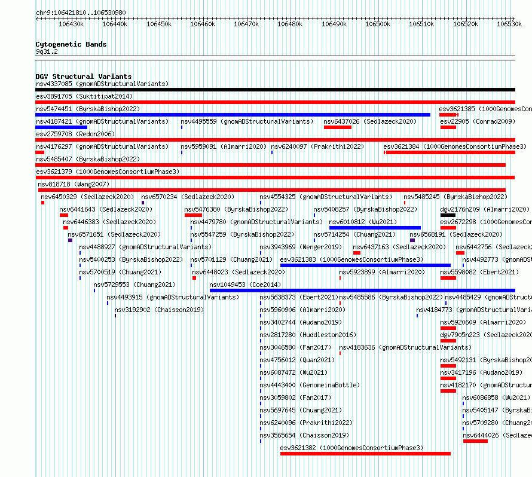Click nsv3059802 (Fan2017) label
The height and width of the screenshot is (477, 532).
coord(295,398)
